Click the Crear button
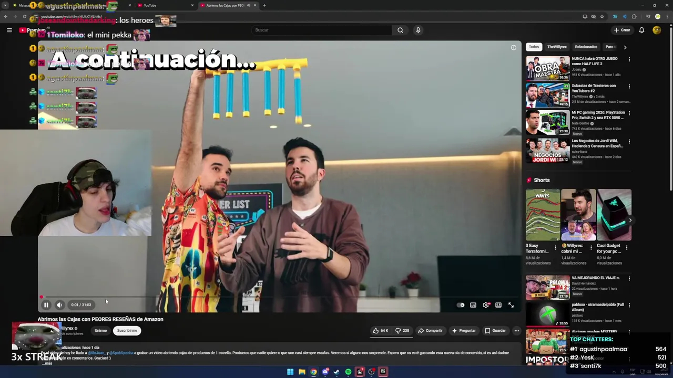 [x=622, y=30]
